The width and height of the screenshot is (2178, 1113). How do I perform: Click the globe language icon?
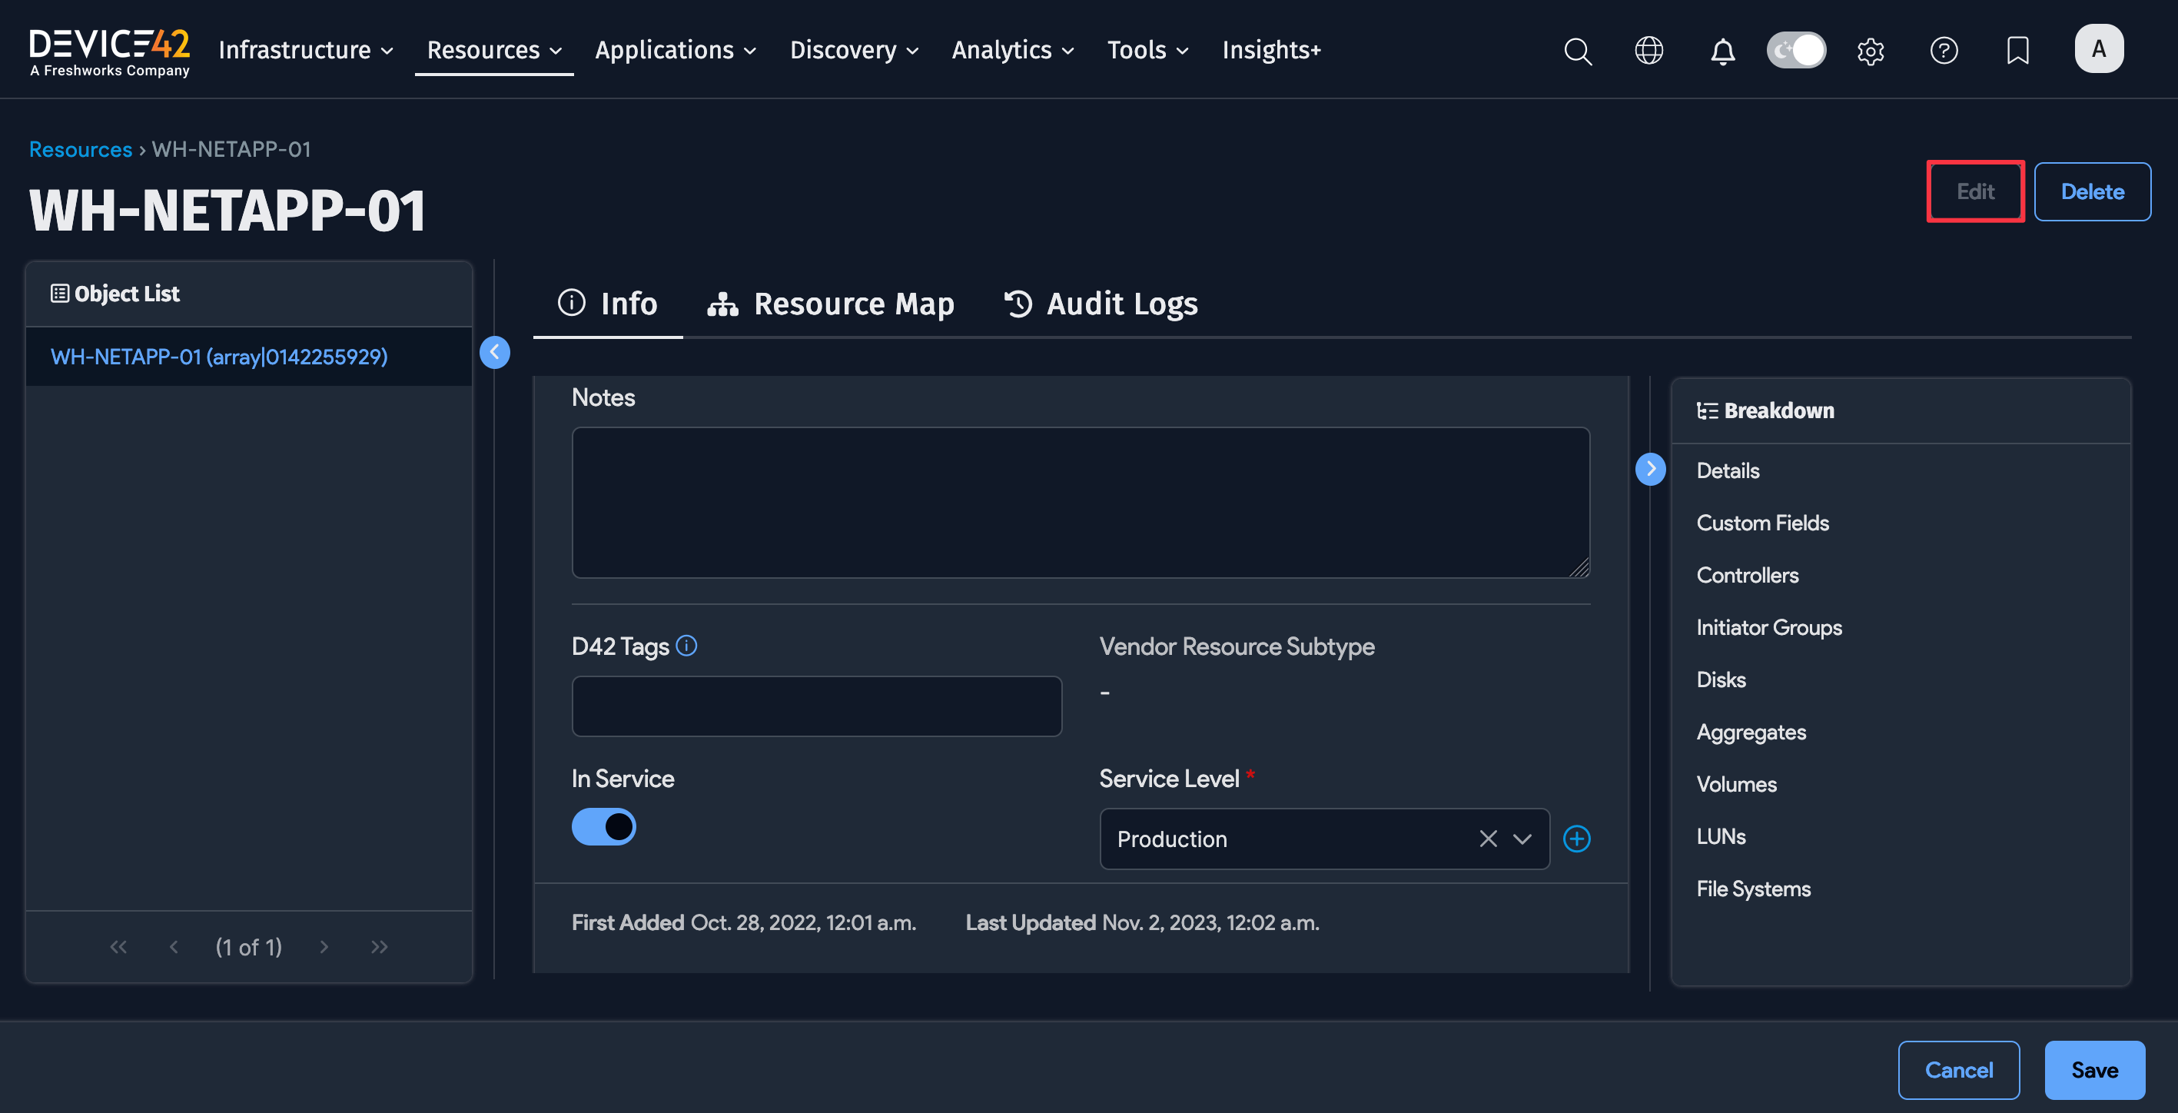pos(1648,51)
